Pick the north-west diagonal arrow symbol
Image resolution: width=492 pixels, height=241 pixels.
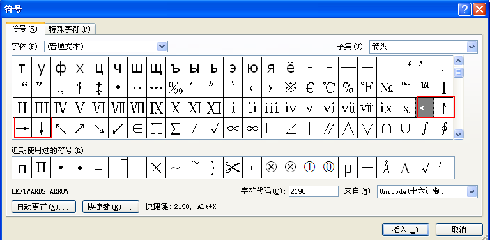61,128
